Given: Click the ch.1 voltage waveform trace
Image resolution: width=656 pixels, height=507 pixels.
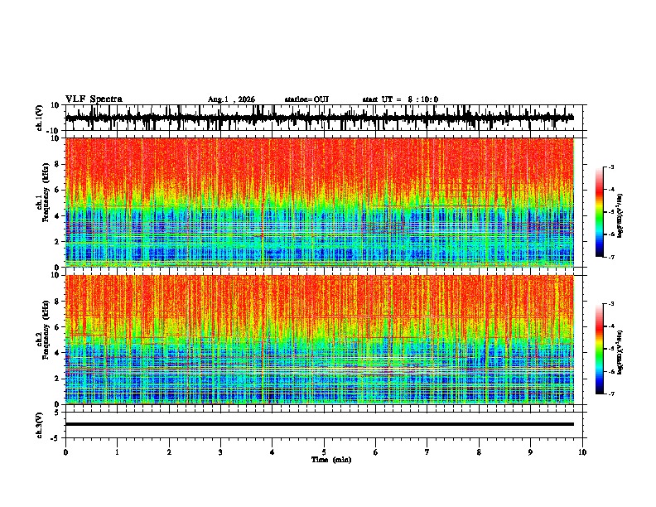Looking at the screenshot, I should click(319, 118).
